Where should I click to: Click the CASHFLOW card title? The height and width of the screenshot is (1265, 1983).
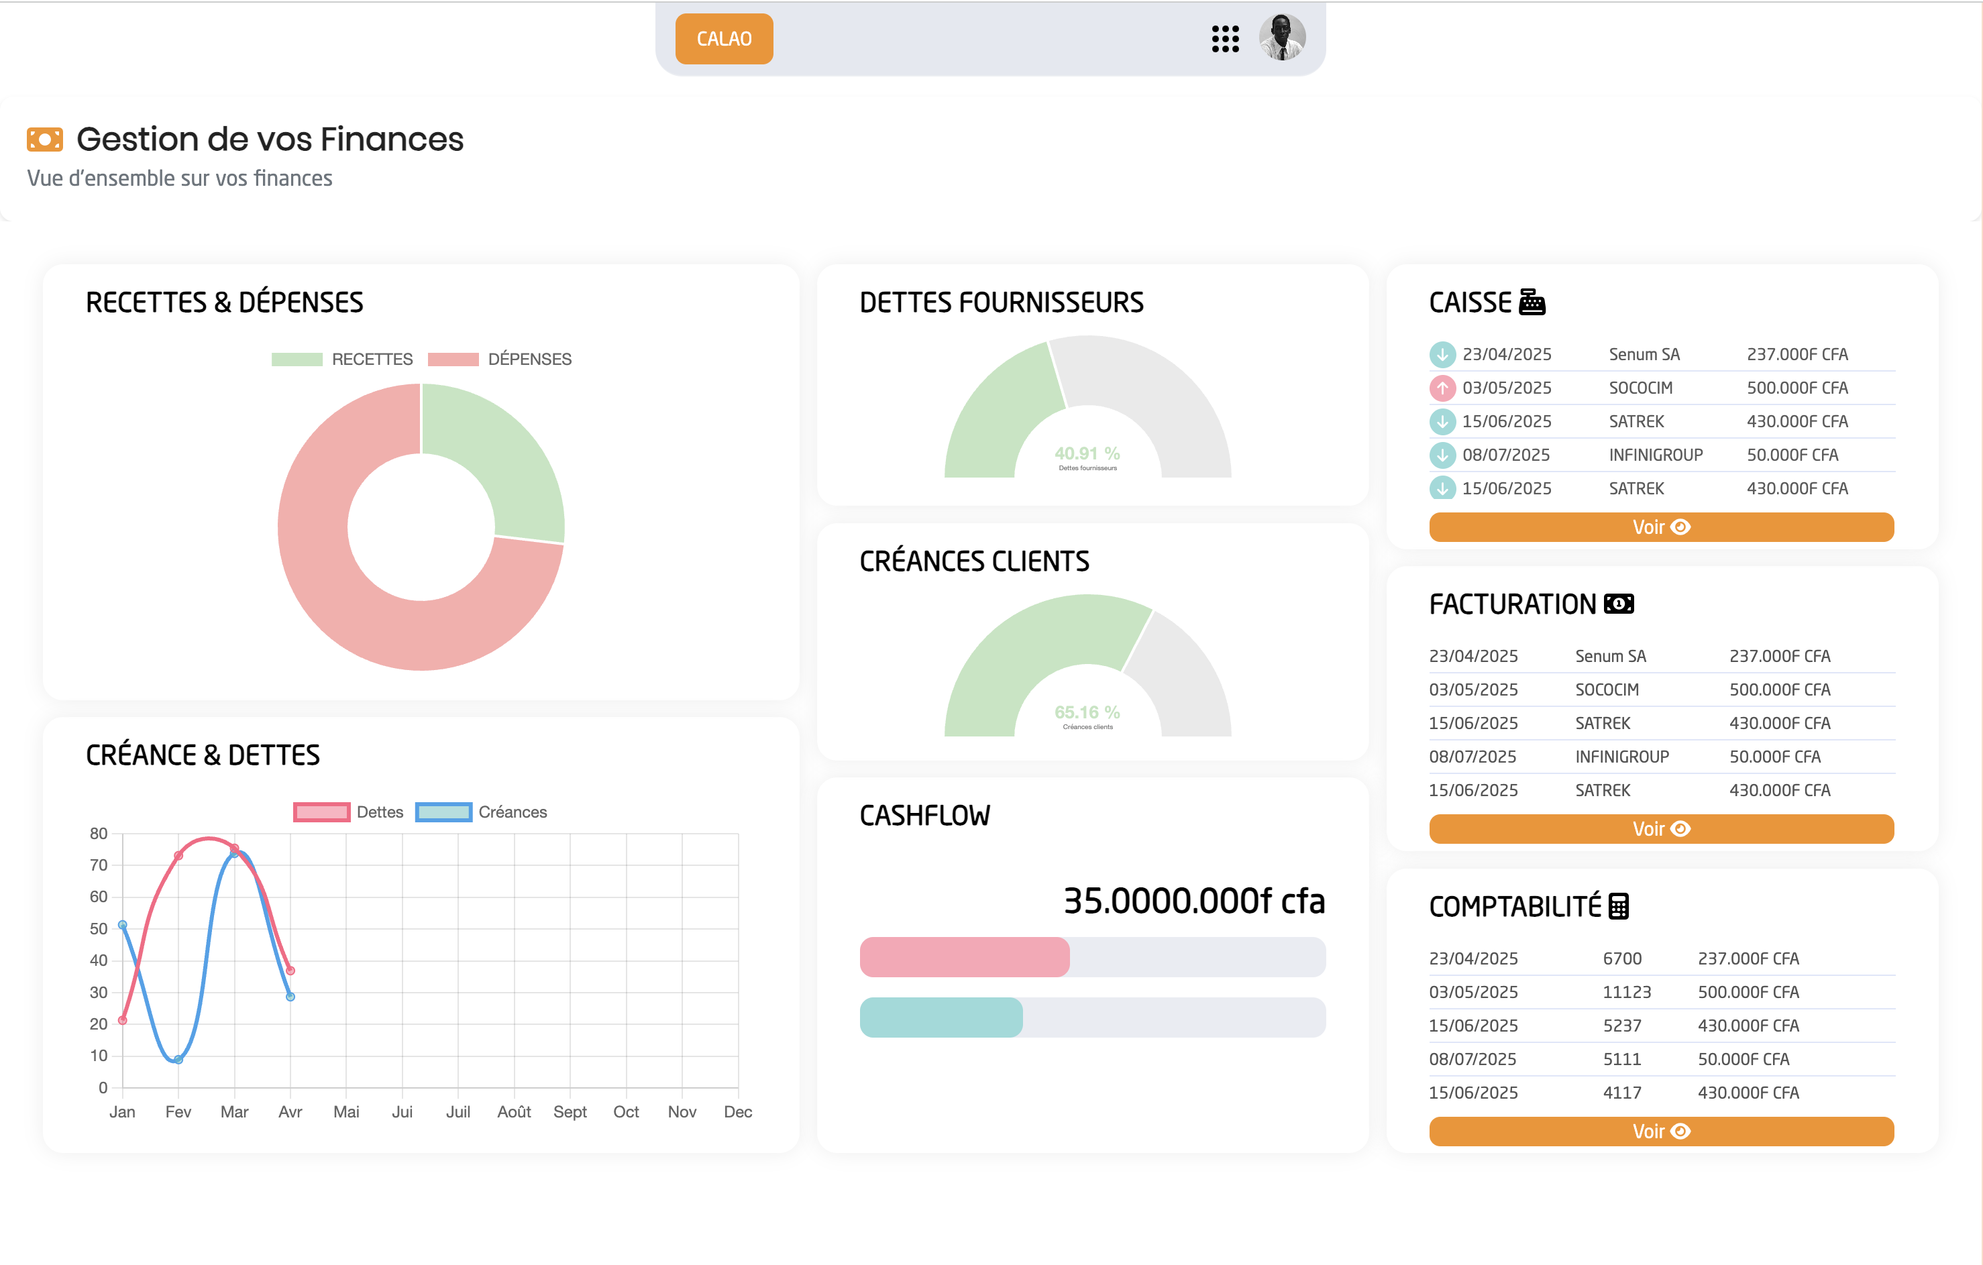[925, 816]
